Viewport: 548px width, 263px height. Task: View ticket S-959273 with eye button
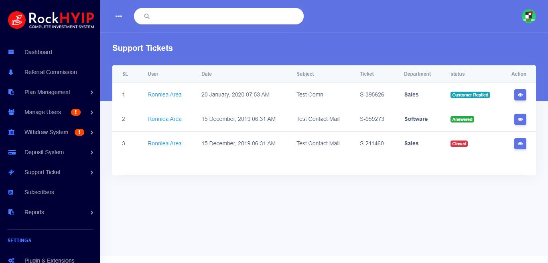[x=520, y=119]
